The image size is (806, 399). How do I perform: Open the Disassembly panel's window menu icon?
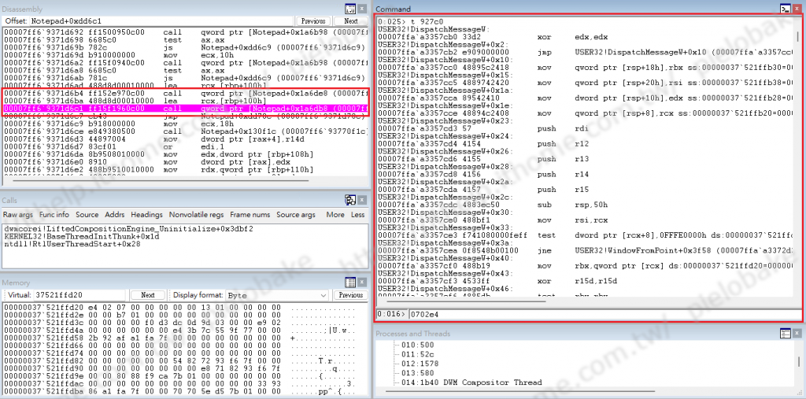click(x=350, y=9)
